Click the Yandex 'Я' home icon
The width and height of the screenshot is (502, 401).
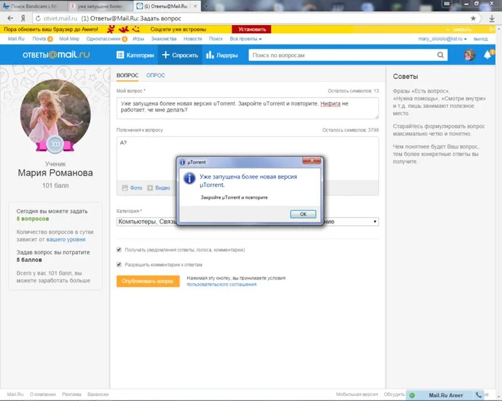(23, 18)
